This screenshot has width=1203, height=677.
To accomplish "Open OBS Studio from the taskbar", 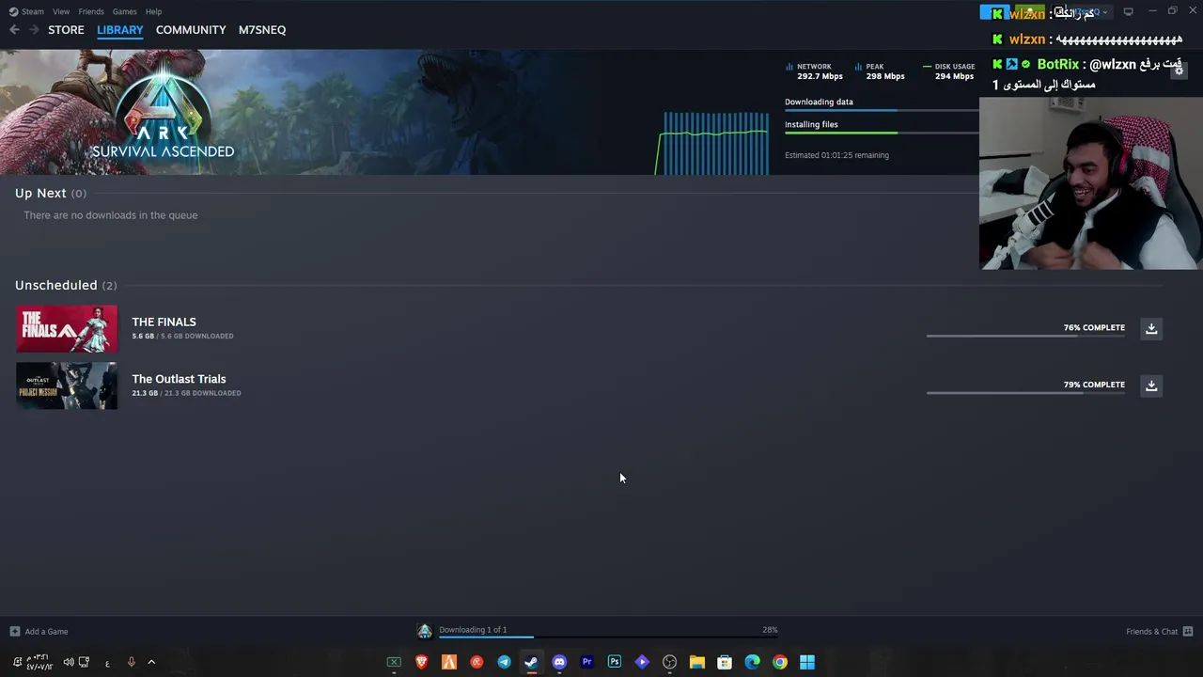I will click(x=669, y=662).
